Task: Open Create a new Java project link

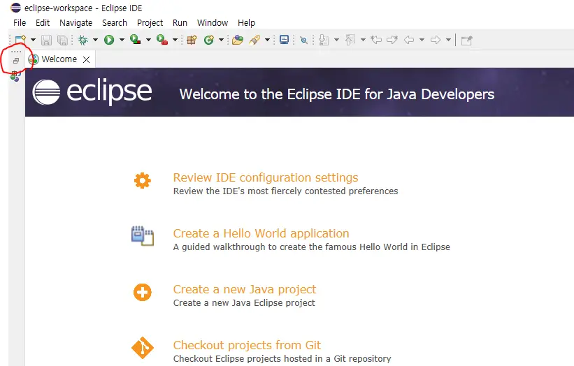Action: [x=244, y=289]
